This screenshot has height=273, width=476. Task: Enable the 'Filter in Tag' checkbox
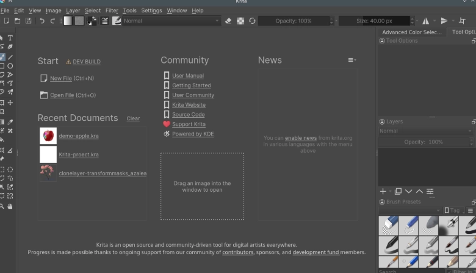[448, 271]
